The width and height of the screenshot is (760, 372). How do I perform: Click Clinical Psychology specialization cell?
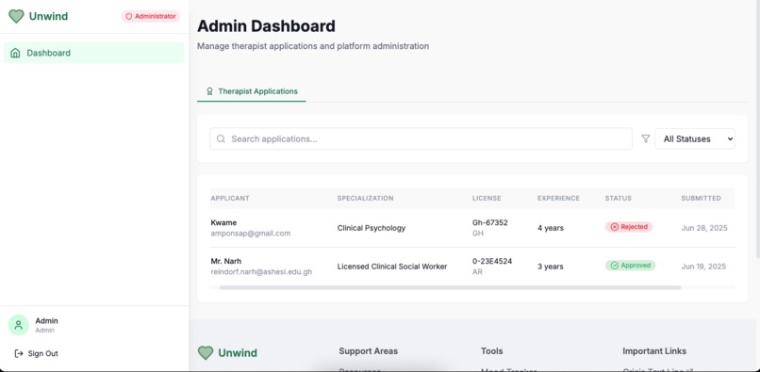pyautogui.click(x=372, y=228)
